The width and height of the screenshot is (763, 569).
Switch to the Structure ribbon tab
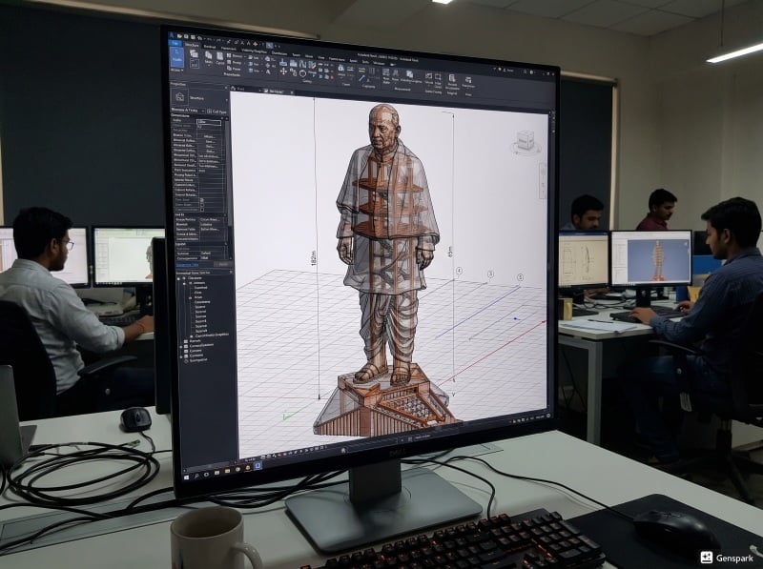click(192, 45)
